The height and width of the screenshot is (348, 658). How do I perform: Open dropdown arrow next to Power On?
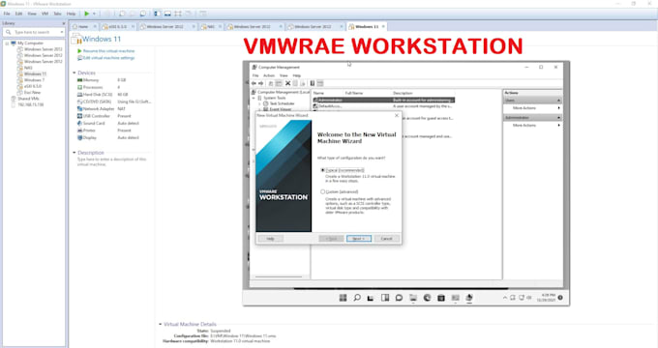[x=94, y=14]
